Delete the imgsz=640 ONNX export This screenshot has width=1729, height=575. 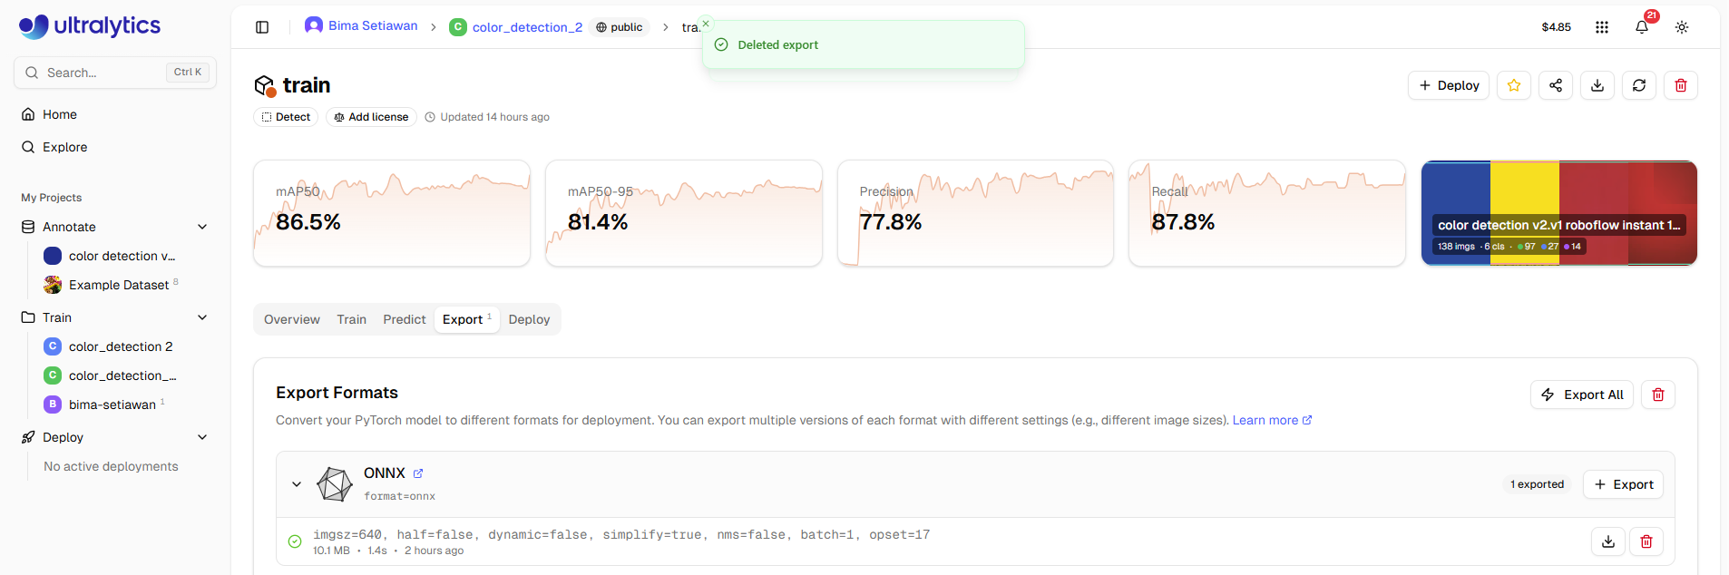[x=1646, y=541]
